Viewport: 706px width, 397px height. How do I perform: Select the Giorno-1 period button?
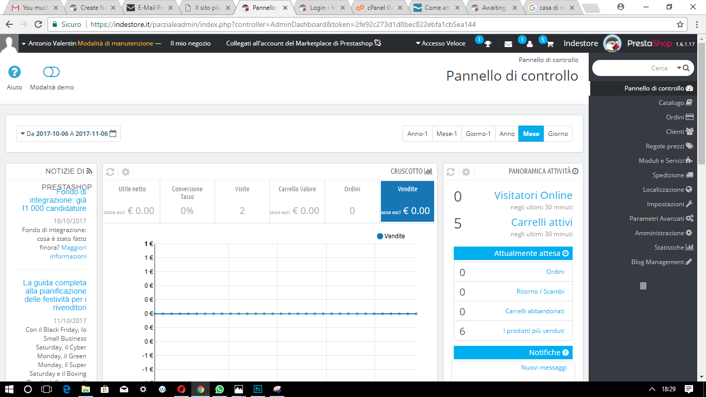479,134
